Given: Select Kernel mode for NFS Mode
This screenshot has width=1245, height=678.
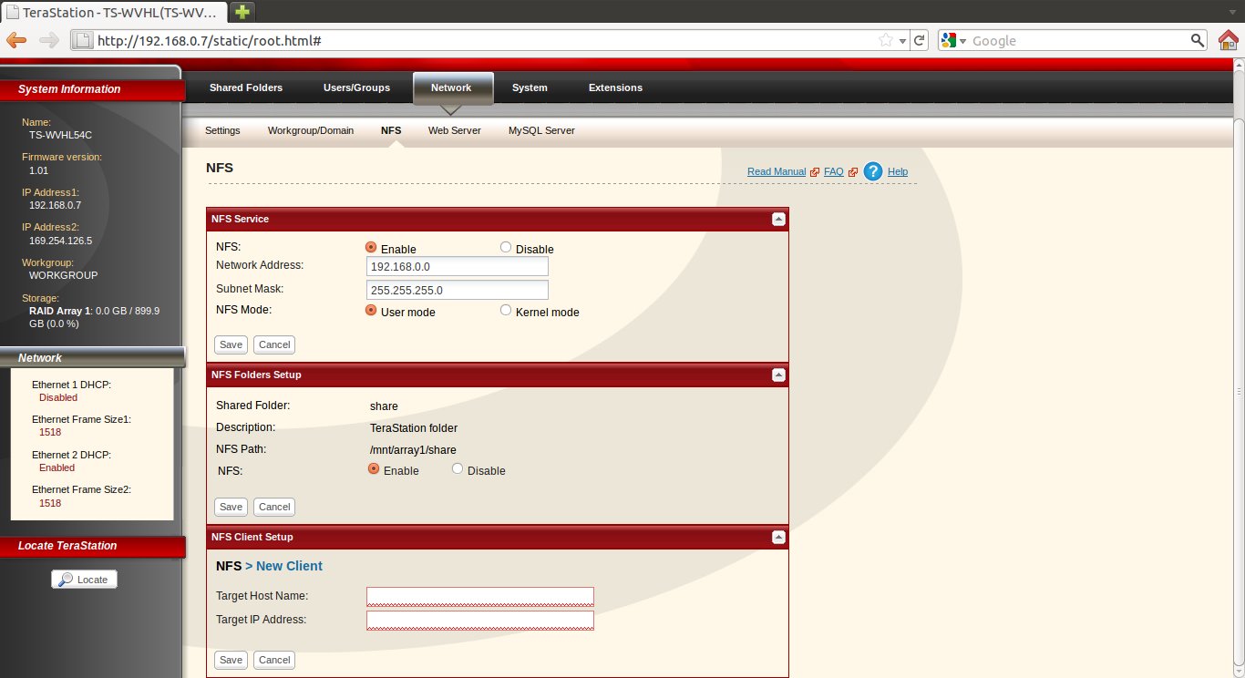Looking at the screenshot, I should (506, 311).
